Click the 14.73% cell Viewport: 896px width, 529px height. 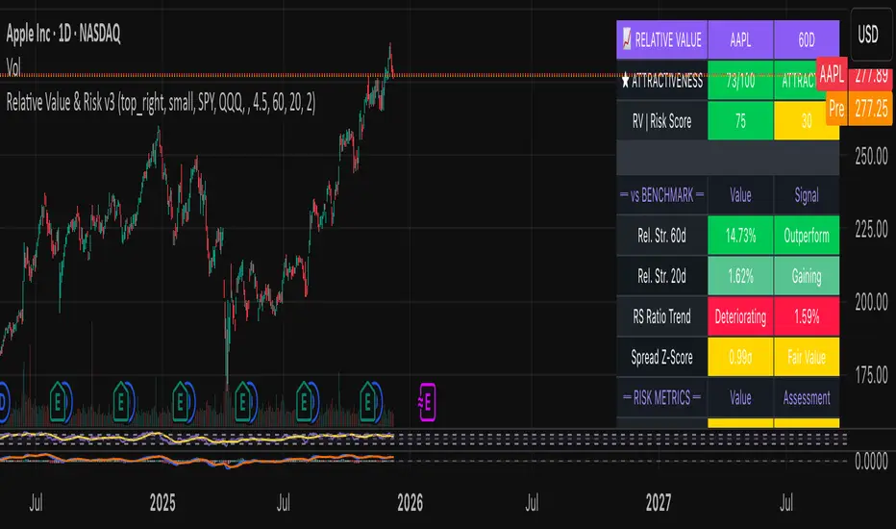click(x=740, y=235)
